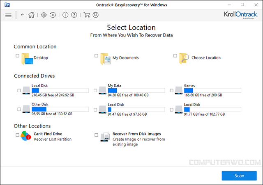The height and width of the screenshot is (185, 263).
Task: Click the Recover From Disk Images icon
Action: click(105, 137)
